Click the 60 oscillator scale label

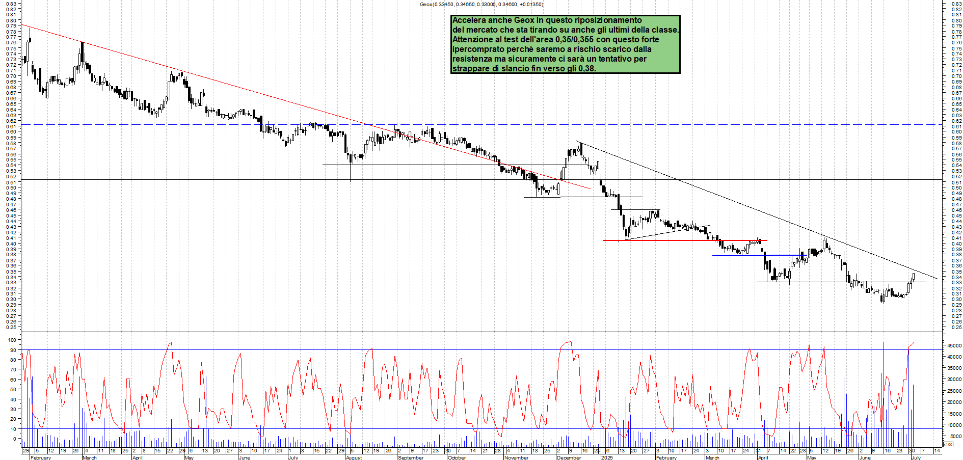pos(13,380)
